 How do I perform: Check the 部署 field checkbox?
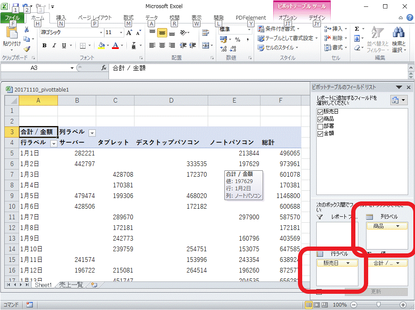320,126
